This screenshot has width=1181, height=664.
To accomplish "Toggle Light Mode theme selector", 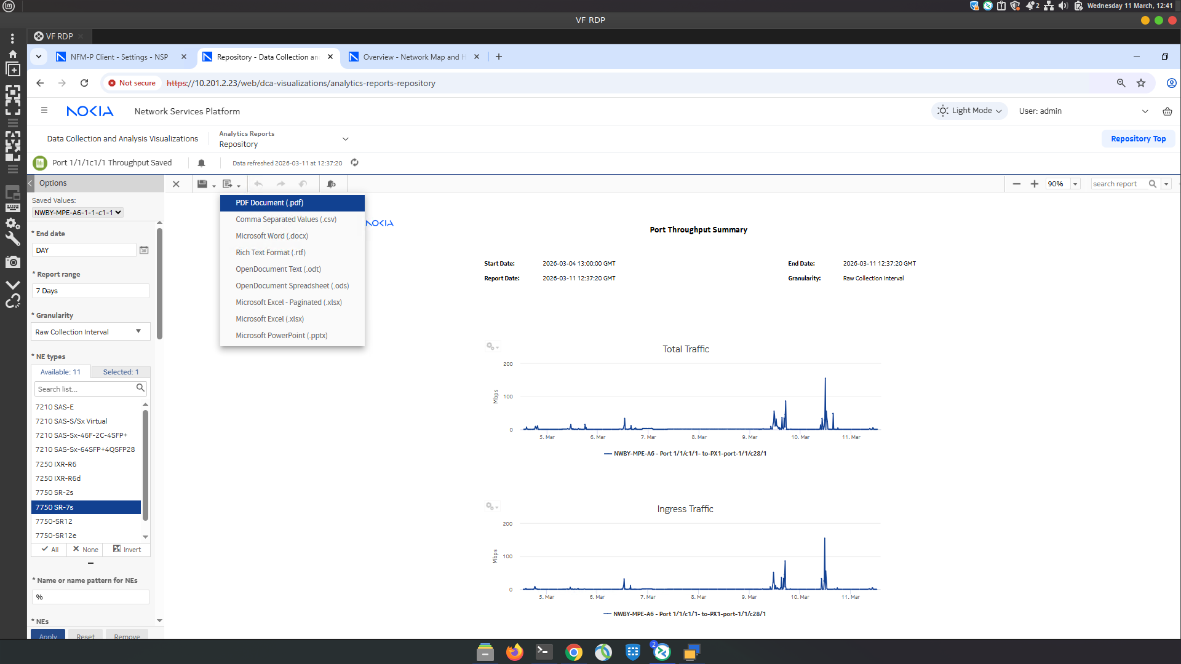I will (x=971, y=111).
